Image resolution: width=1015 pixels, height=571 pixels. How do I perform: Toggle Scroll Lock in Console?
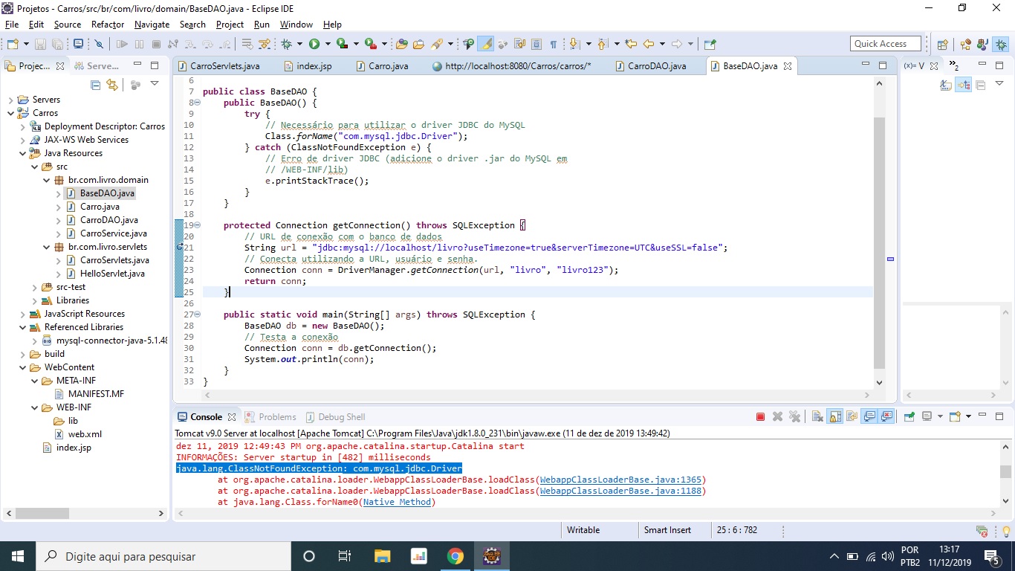coord(835,416)
